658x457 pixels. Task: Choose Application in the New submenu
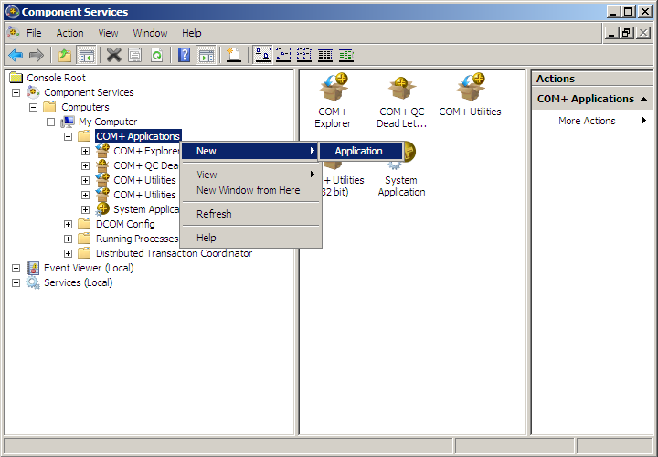click(361, 151)
